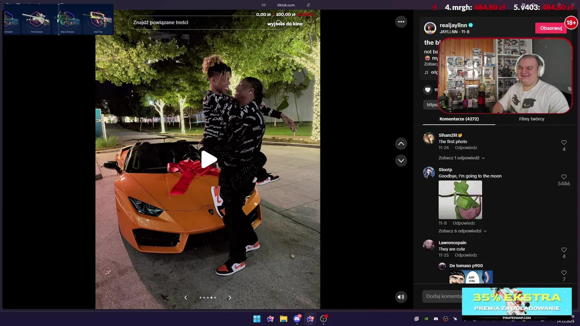Open the Windows Start menu
This screenshot has width=580, height=326.
coord(257,319)
